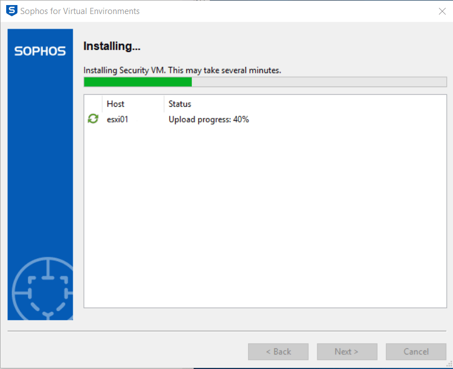
Task: Click the window title 'Sophos for Virtual Environments'
Action: (x=80, y=11)
